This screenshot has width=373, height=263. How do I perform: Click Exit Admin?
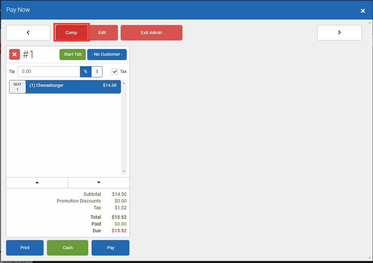pyautogui.click(x=151, y=33)
